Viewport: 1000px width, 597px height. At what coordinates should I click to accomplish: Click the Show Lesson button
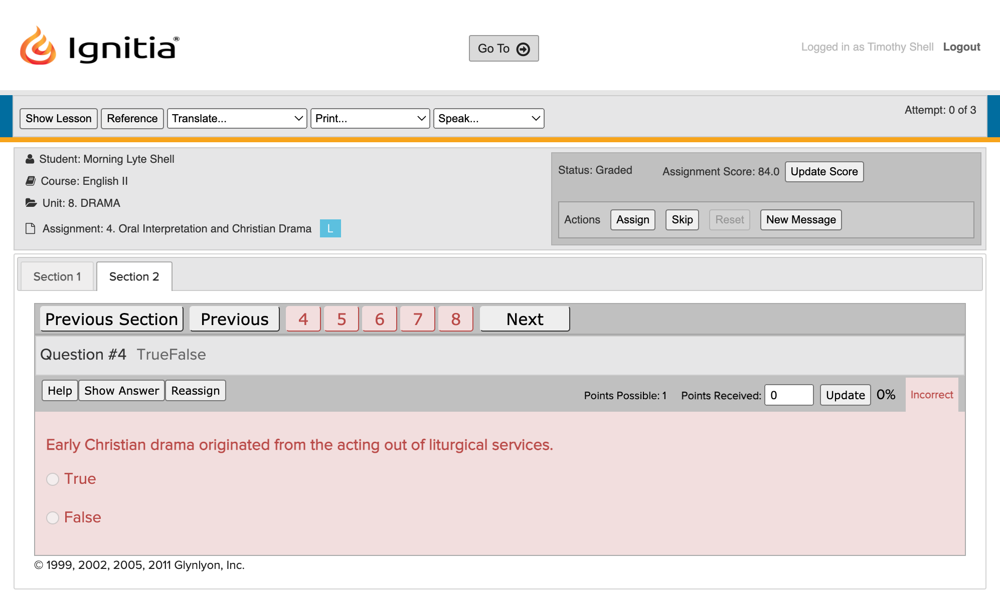59,119
